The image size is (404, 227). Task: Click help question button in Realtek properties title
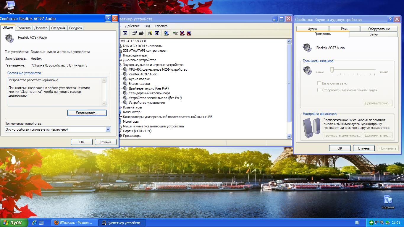[x=108, y=19]
